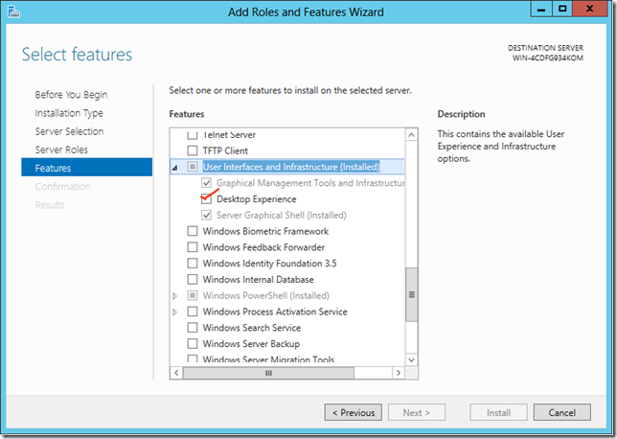Maximize the wizard window
Viewport: 617px width, 439px height.
[x=562, y=10]
